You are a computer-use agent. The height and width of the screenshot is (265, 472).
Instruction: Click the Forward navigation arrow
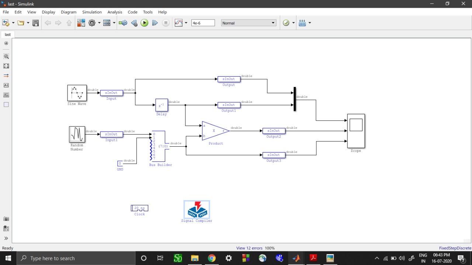(58, 23)
